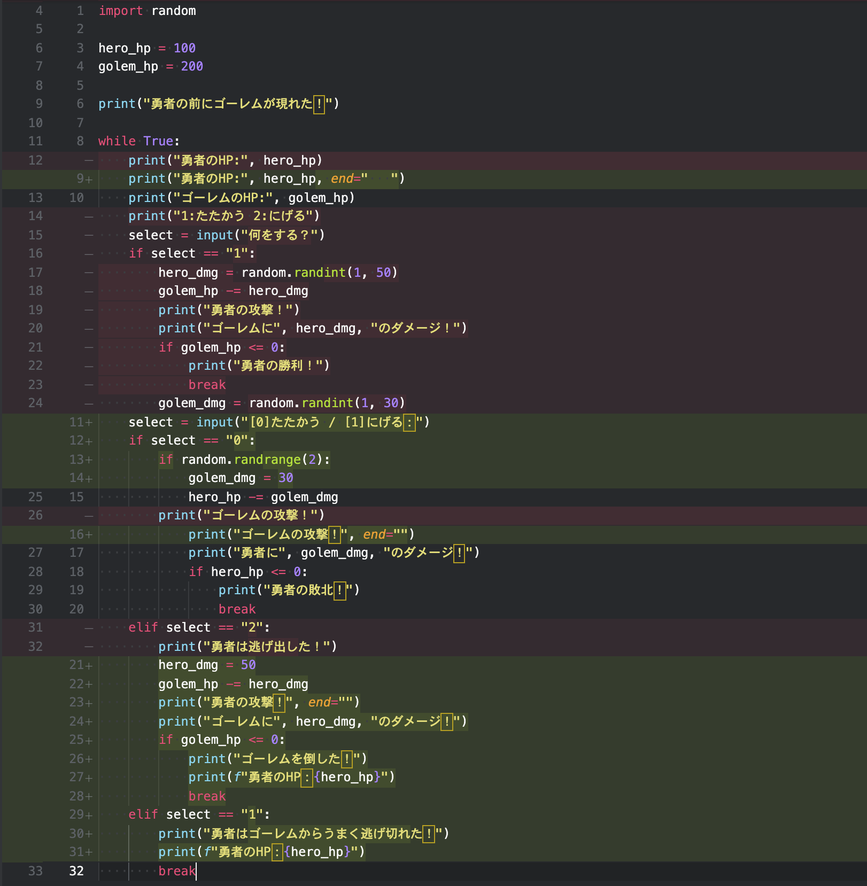Click the print("ゴーレムのHP:", golem_hp) line
Viewport: 867px width, 886px height.
click(242, 198)
